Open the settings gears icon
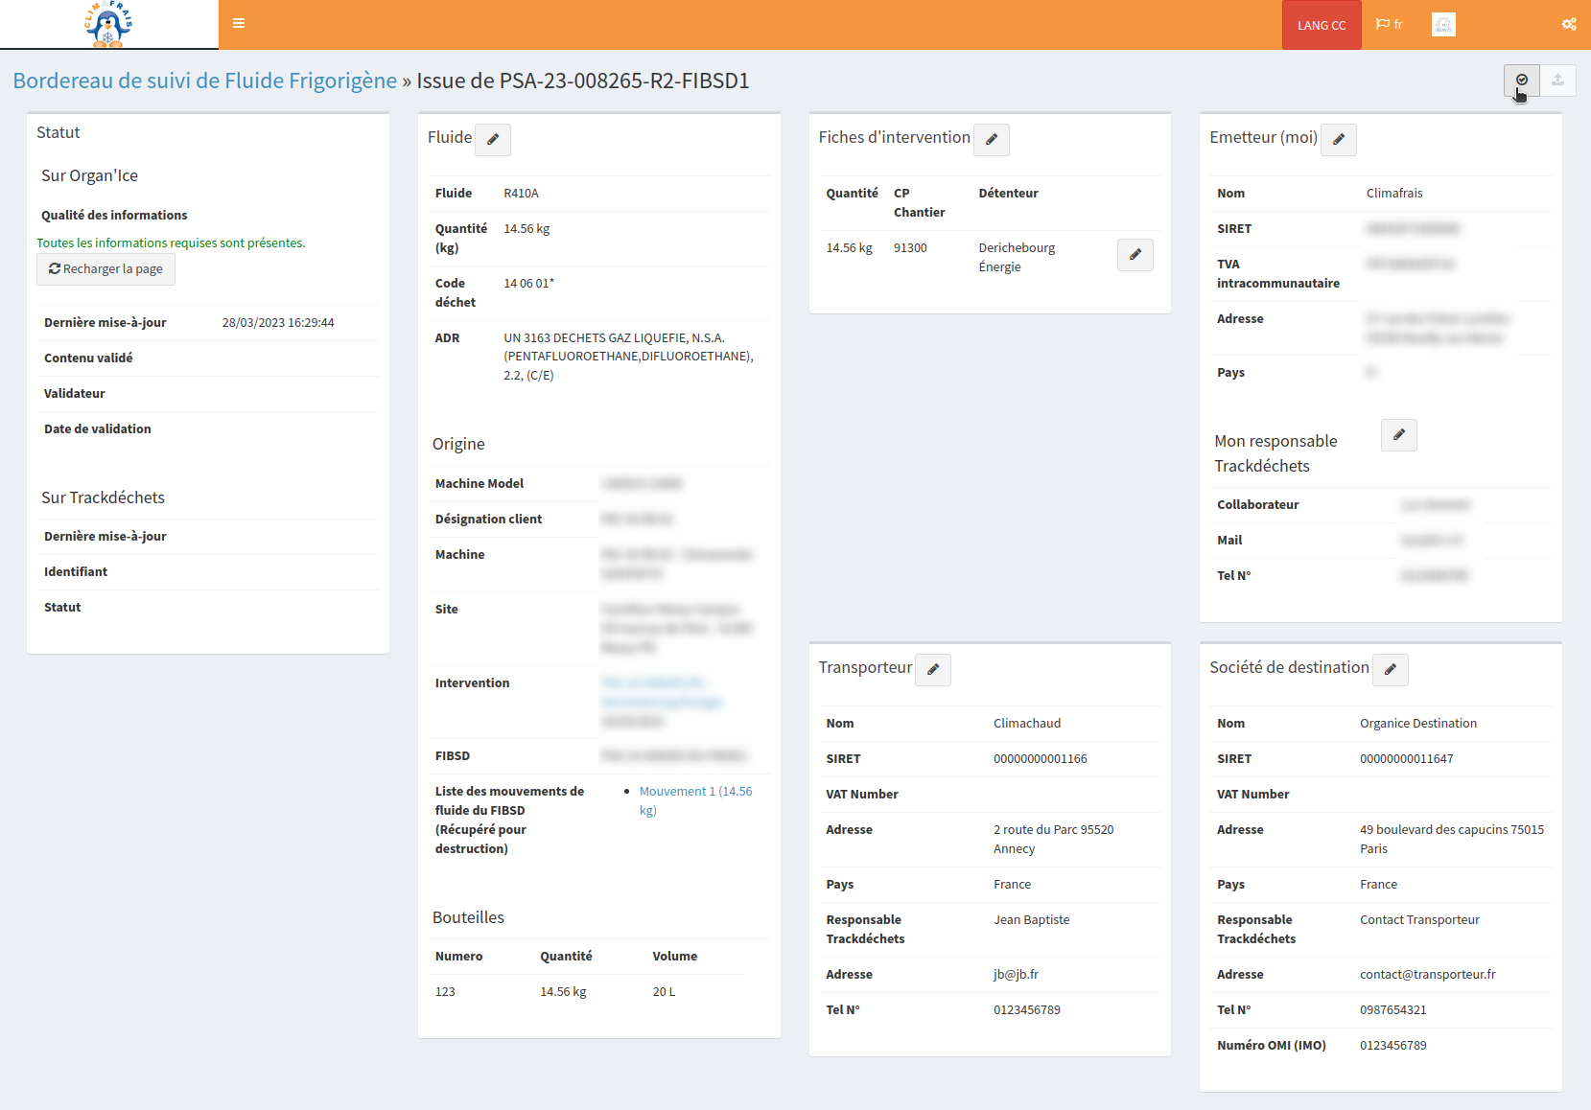1591x1110 pixels. click(x=1569, y=24)
